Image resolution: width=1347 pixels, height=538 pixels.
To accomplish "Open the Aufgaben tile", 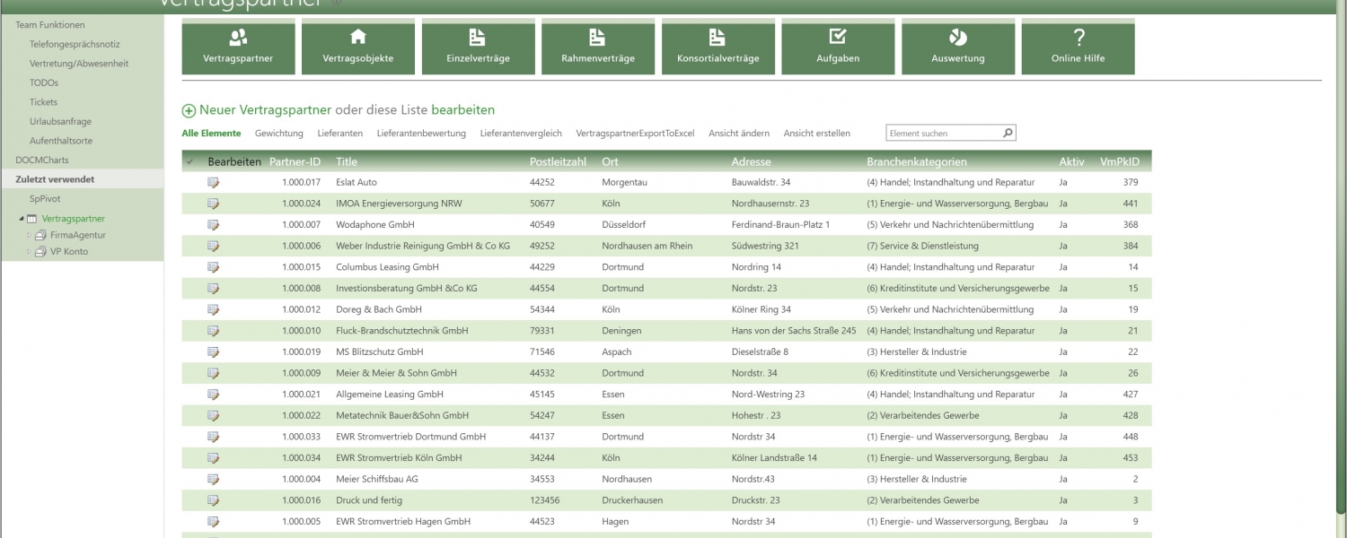I will [838, 48].
